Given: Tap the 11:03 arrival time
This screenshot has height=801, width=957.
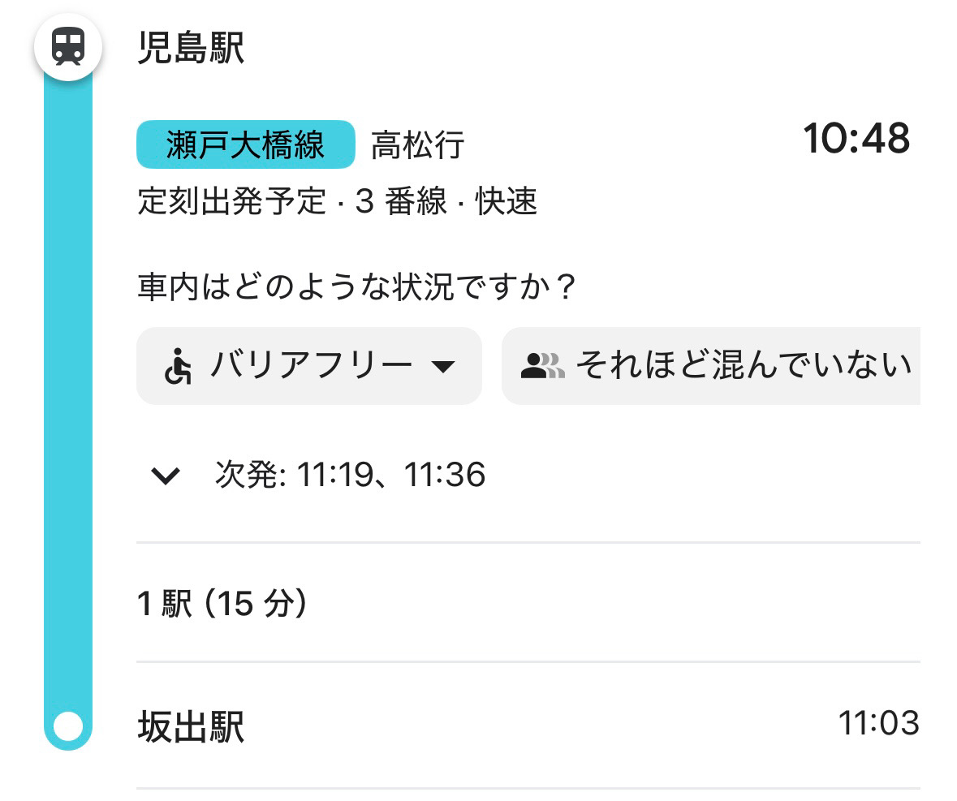Looking at the screenshot, I should tap(878, 723).
